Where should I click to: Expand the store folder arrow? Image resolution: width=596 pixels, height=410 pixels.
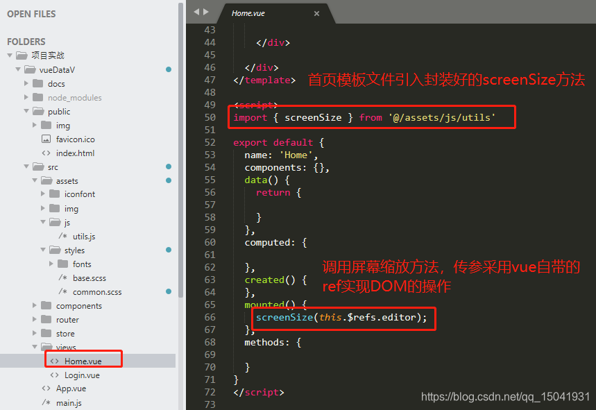[x=35, y=333]
